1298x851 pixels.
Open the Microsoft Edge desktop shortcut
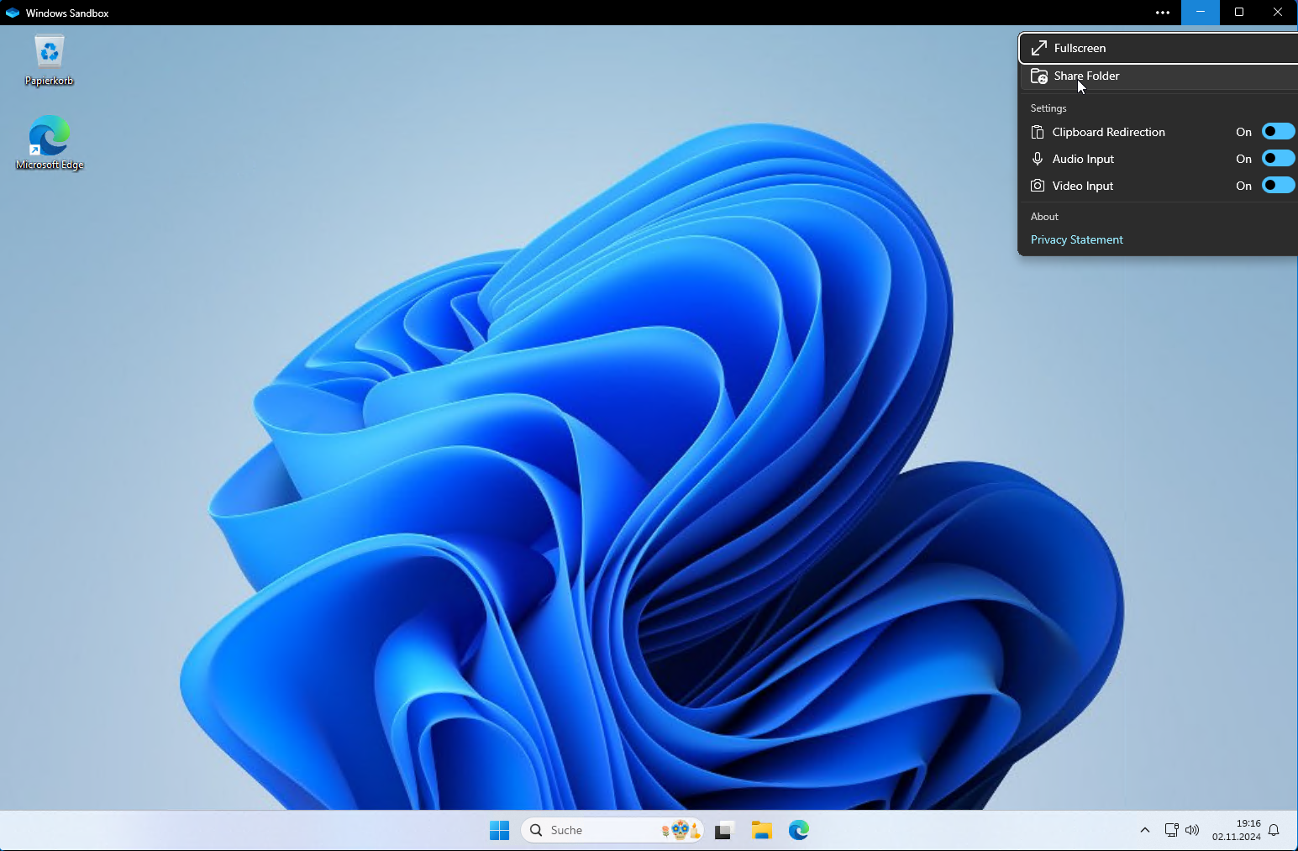point(50,143)
